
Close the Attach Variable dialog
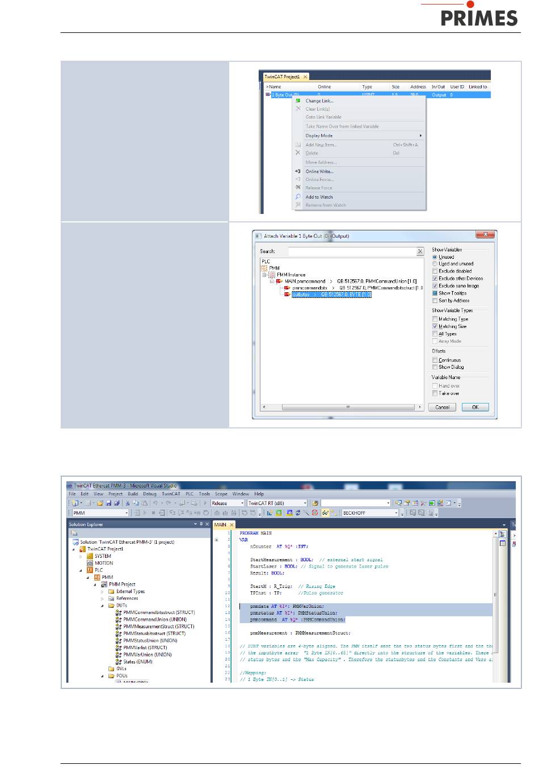486,234
